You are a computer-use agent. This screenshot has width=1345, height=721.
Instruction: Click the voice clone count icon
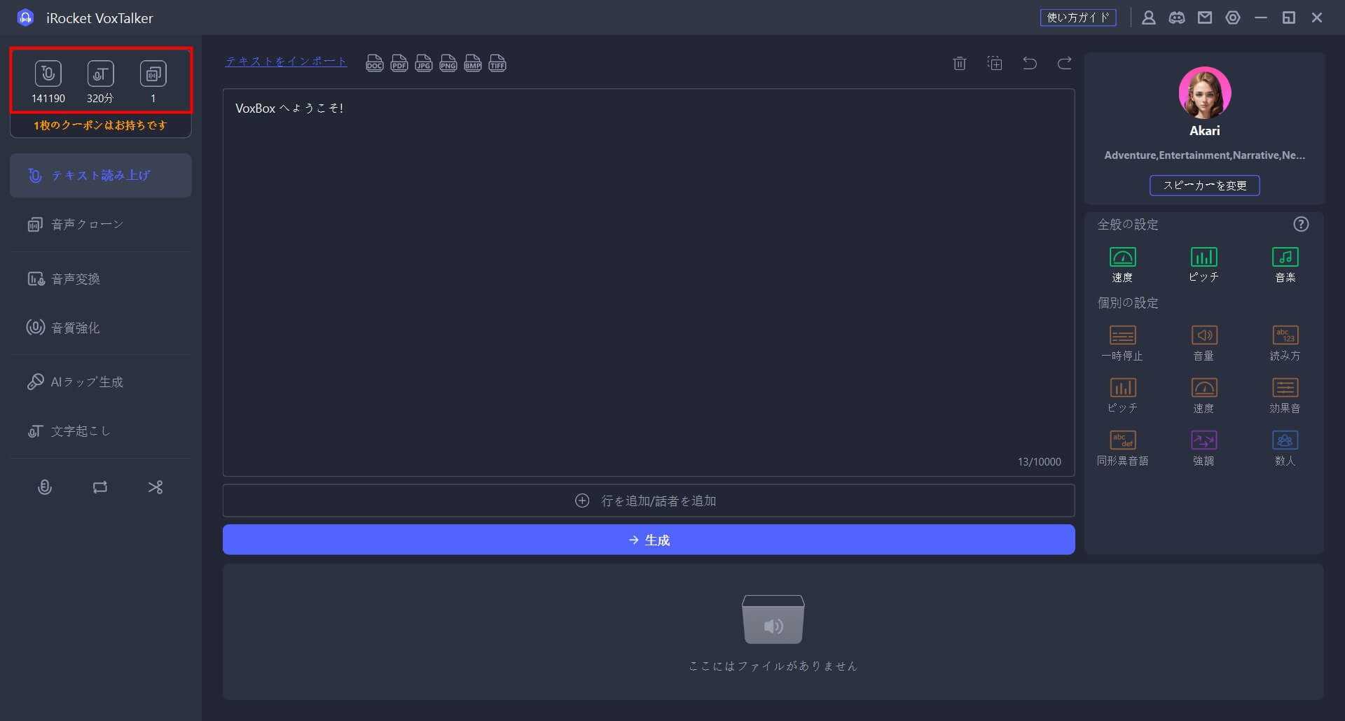click(x=153, y=73)
